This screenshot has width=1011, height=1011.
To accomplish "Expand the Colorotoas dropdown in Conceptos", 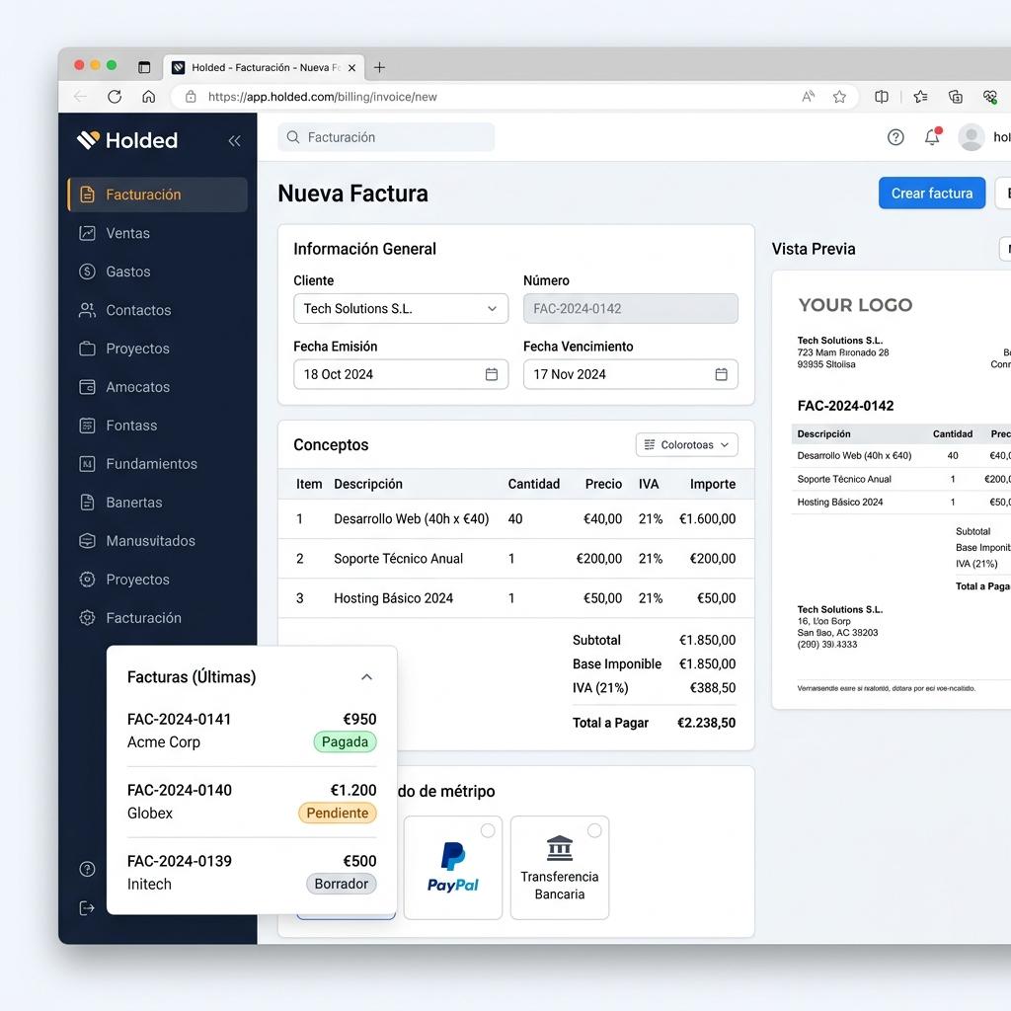I will click(x=686, y=445).
